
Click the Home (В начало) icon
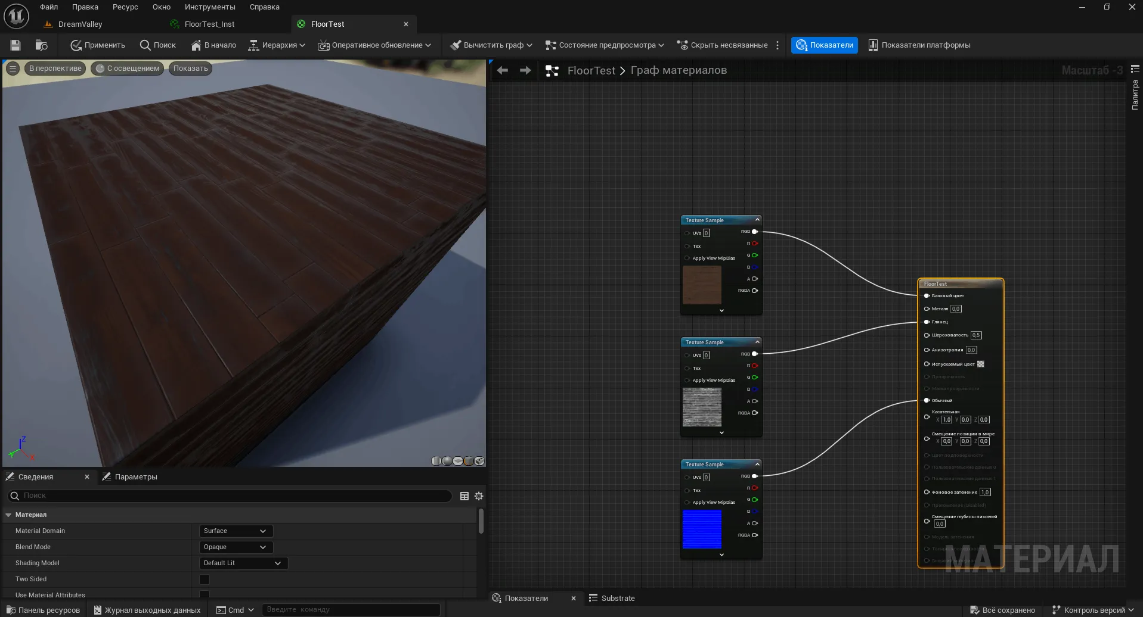click(x=196, y=45)
